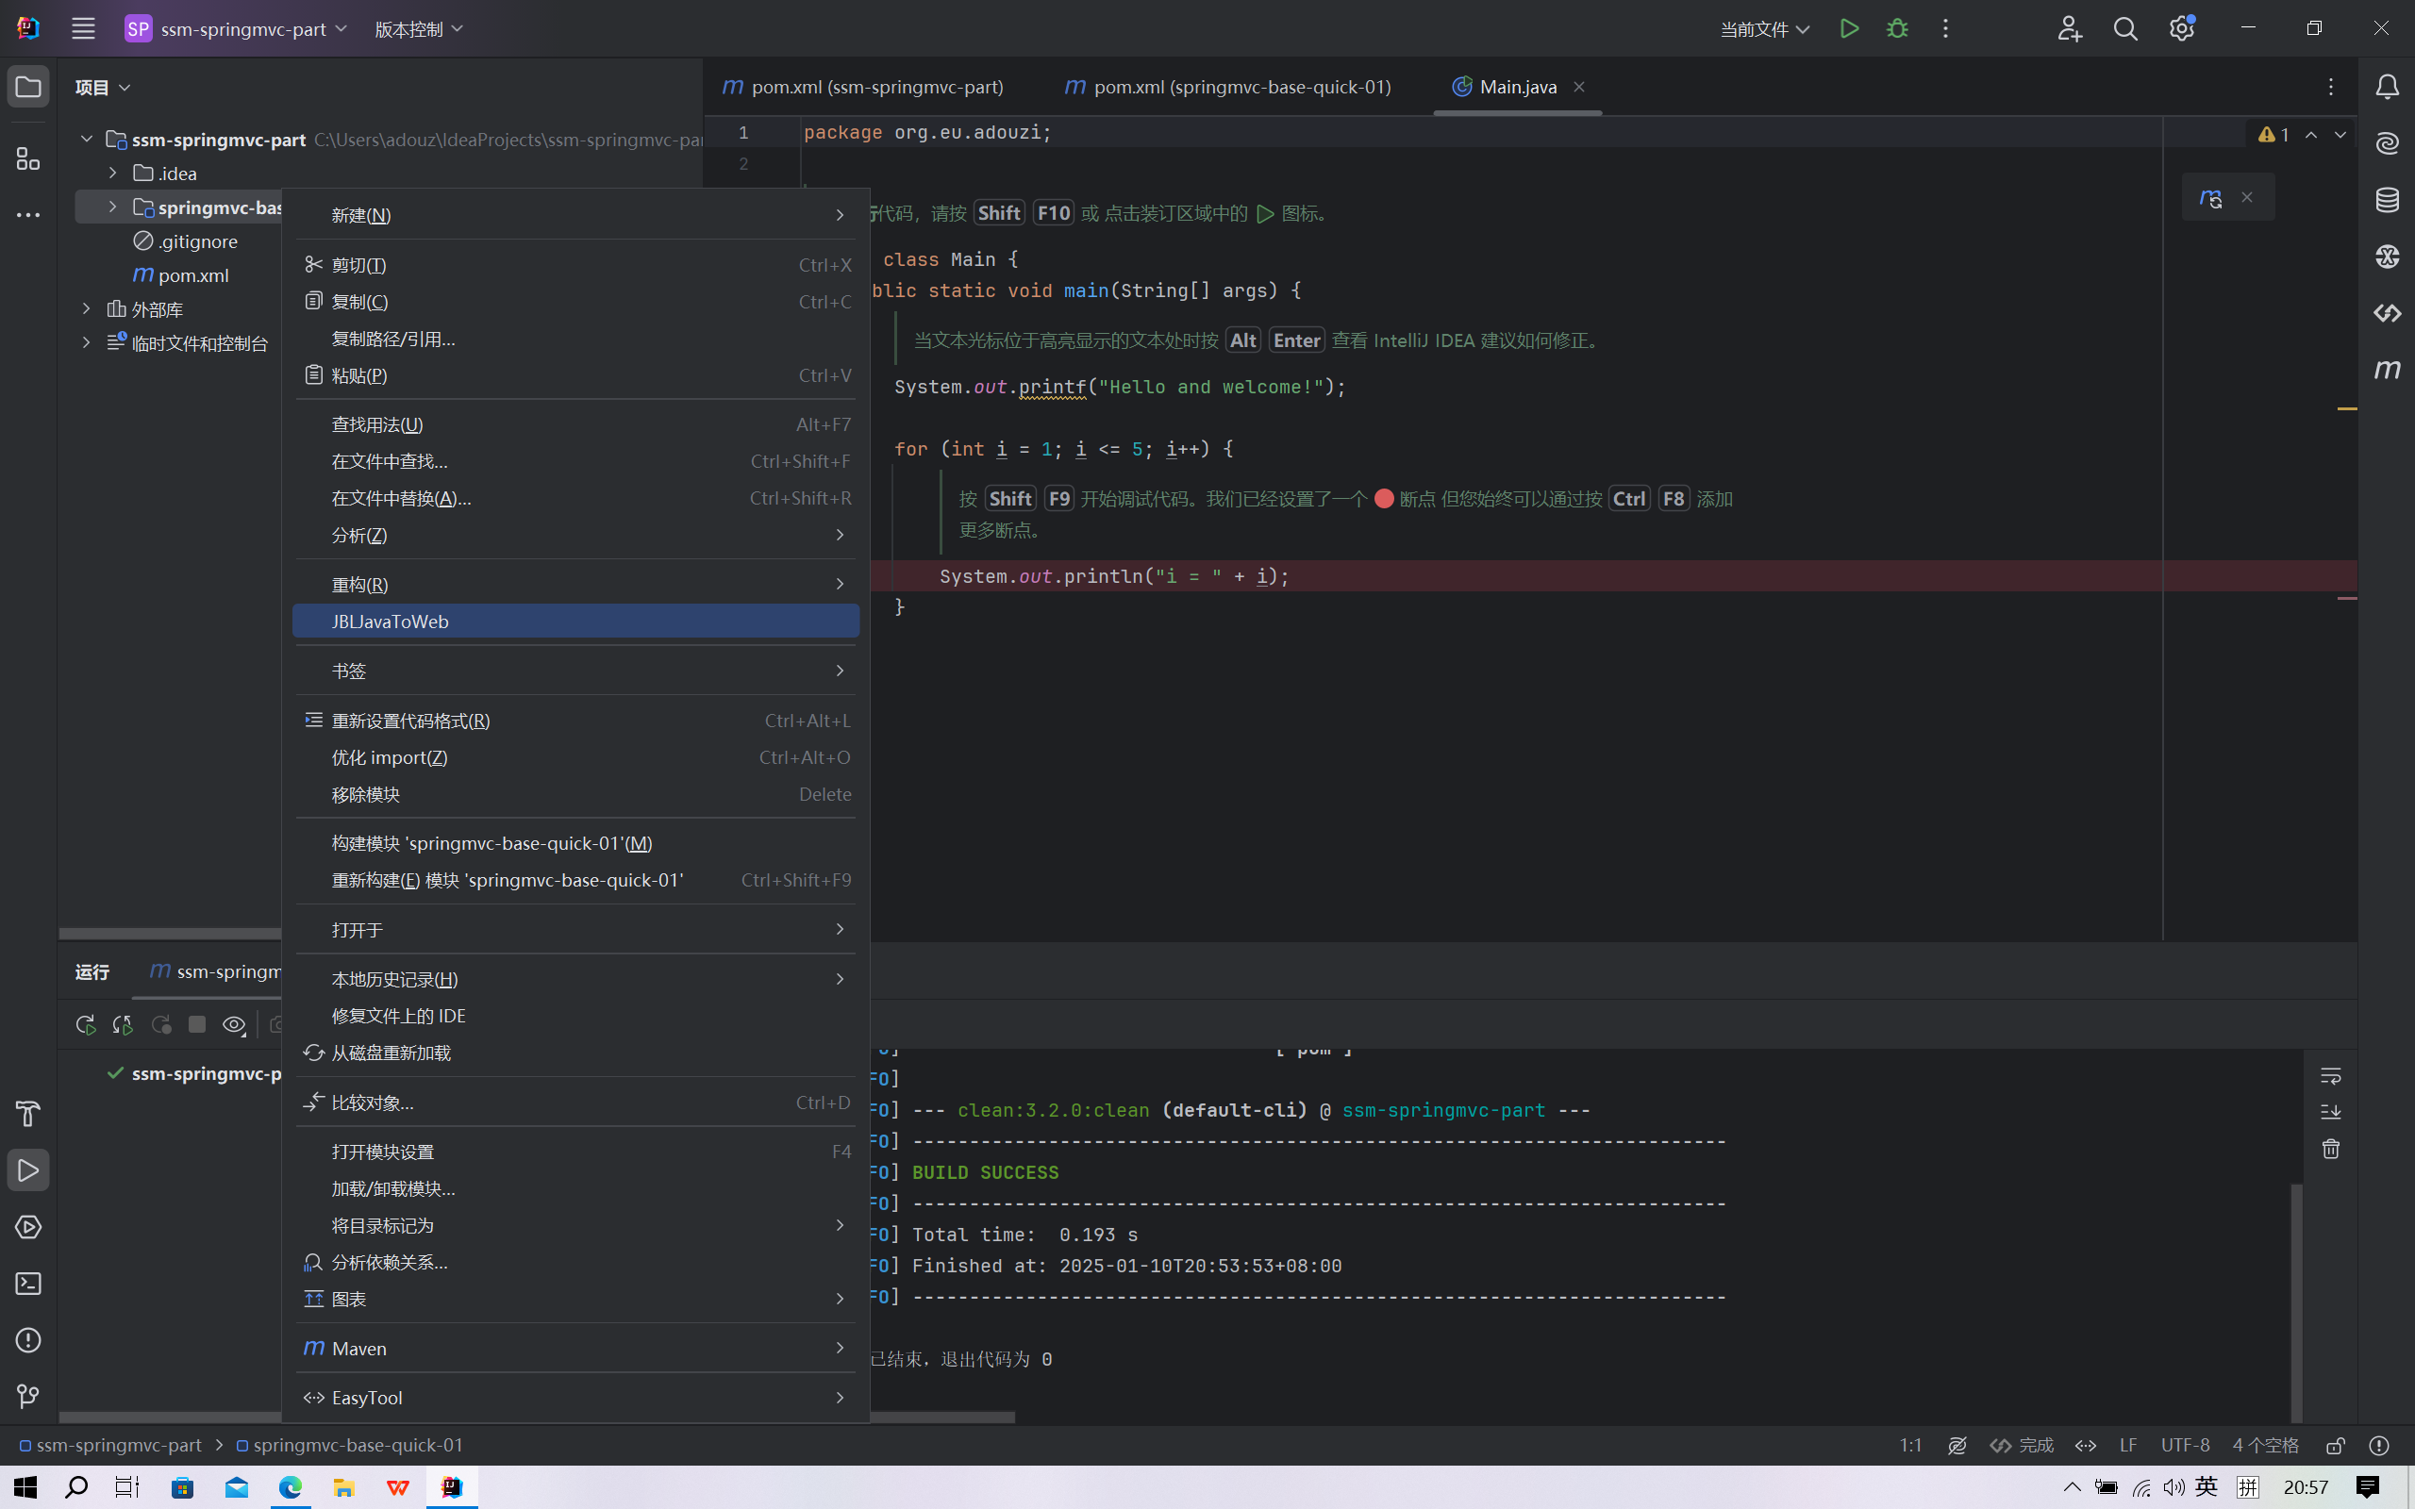Viewport: 2415px width, 1509px height.
Task: Open the Terminal tool window icon
Action: 28,1284
